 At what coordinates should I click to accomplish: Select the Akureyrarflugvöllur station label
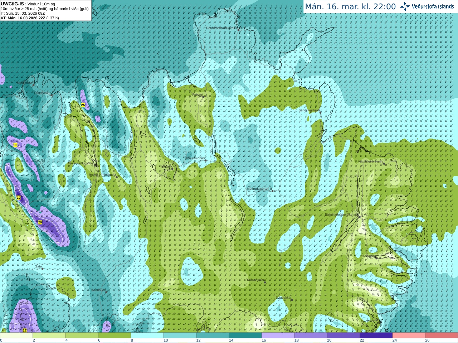[81, 163]
